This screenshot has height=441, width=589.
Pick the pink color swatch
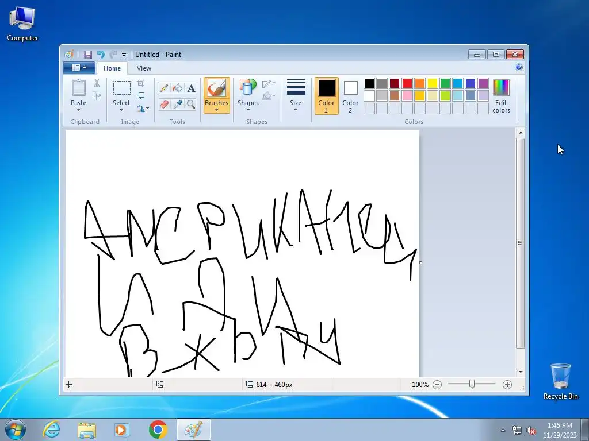(407, 96)
